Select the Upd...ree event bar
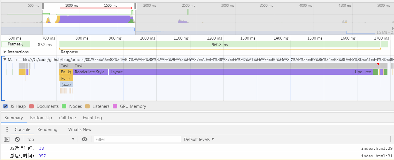This screenshot has height=160, width=394. [x=363, y=72]
